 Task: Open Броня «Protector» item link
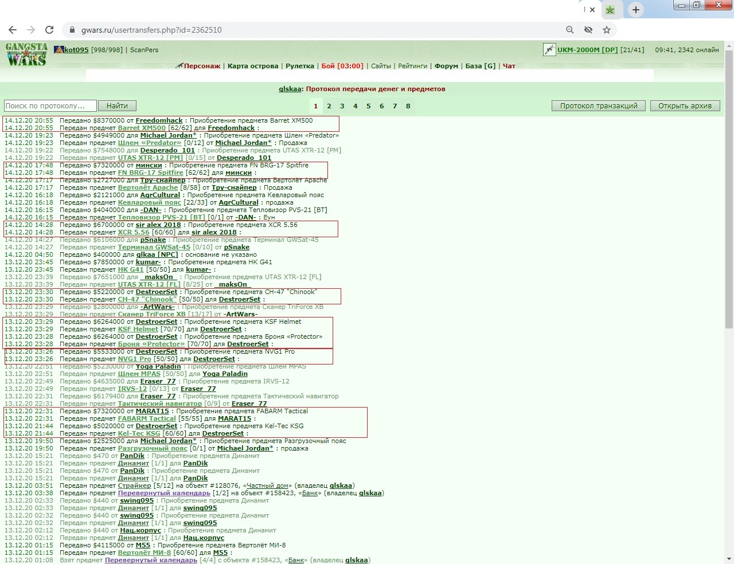point(151,344)
